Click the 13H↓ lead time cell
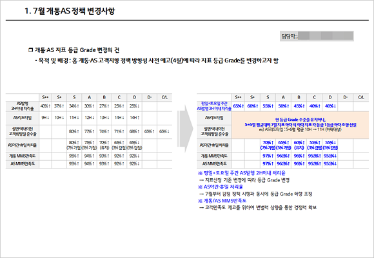The image size is (374, 258). click(x=104, y=118)
